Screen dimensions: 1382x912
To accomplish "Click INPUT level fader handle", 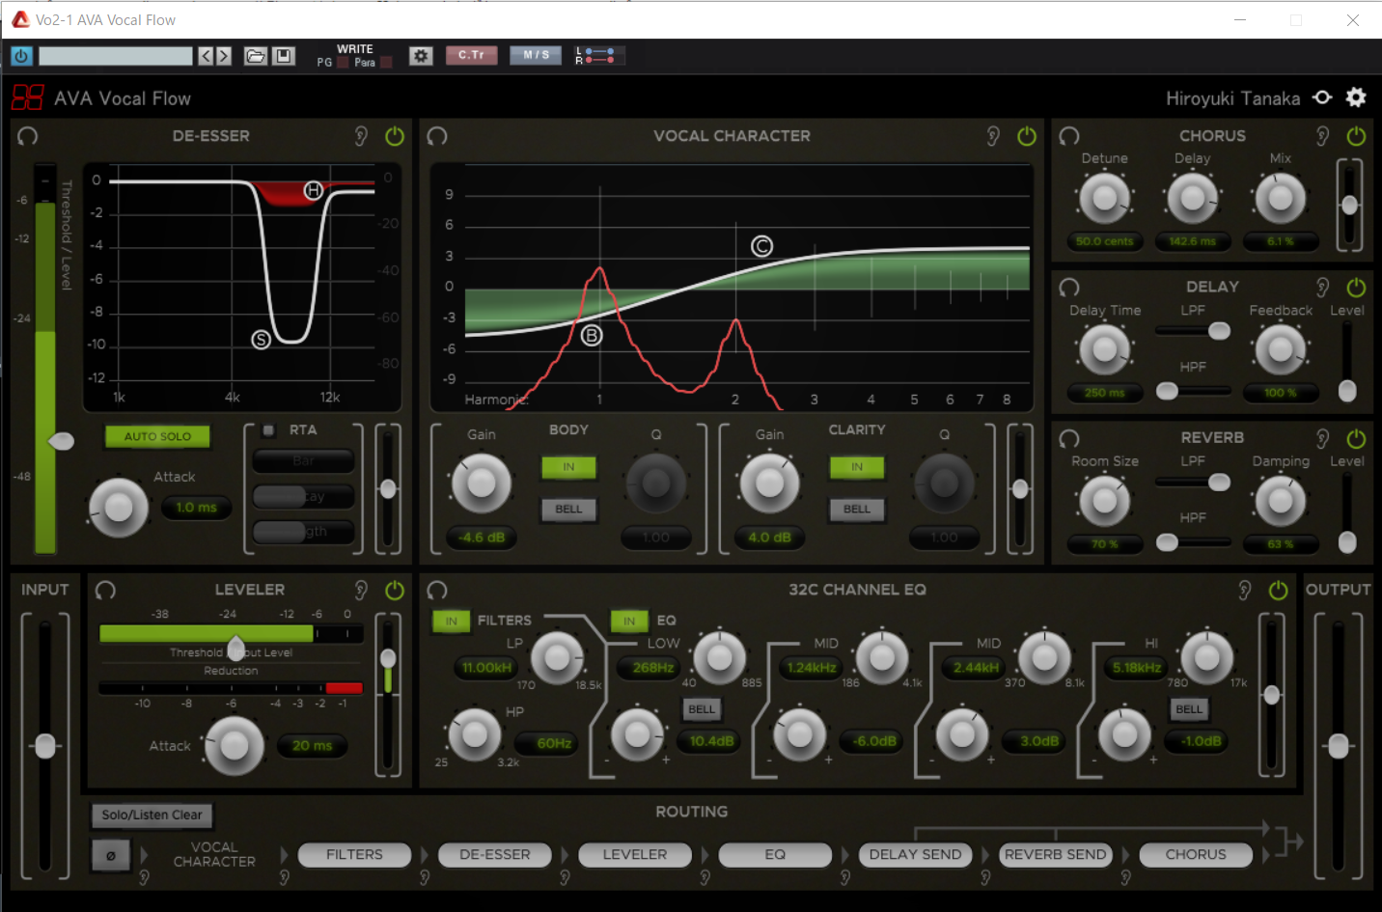I will point(44,746).
